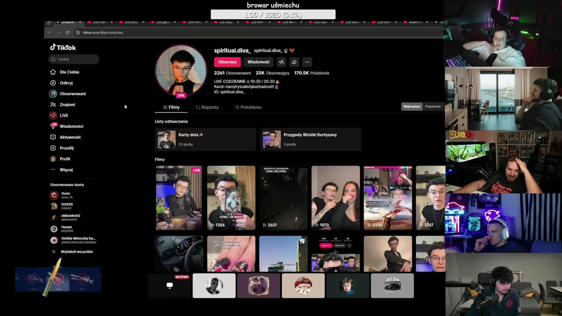Open the 2261 Obserwowani following list
562x316 pixels.
tap(232, 73)
